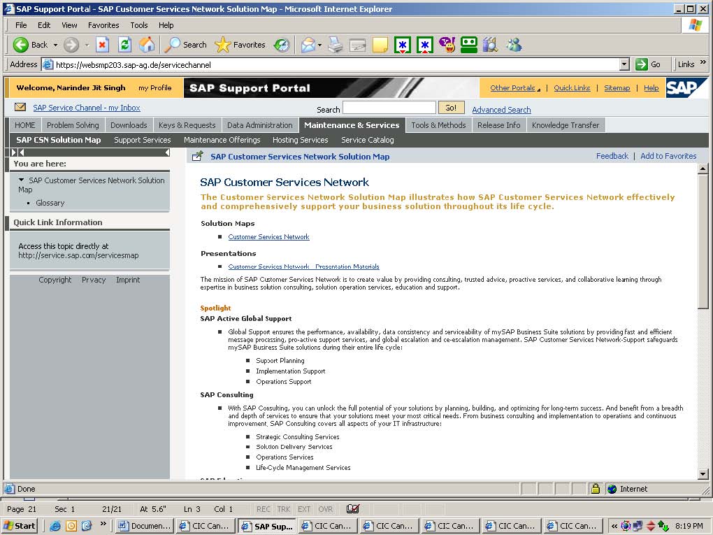Click the research book magnifier icon
The image size is (713, 535).
tap(491, 45)
